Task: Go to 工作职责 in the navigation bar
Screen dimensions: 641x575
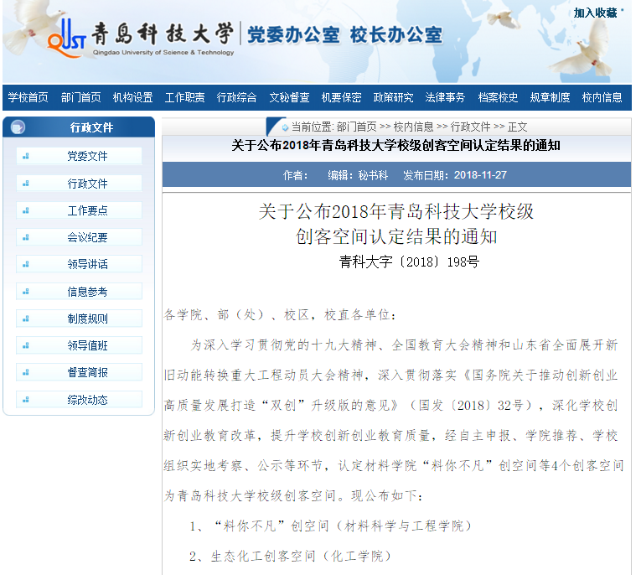Action: tap(184, 98)
